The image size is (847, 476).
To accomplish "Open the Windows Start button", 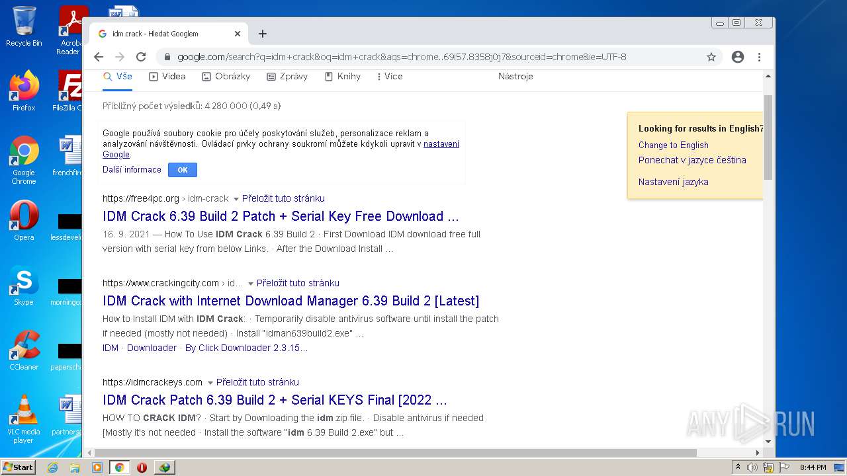I will click(x=19, y=467).
